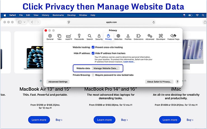Click About Safari & Privacy button
The width and height of the screenshot is (207, 129).
pyautogui.click(x=159, y=82)
